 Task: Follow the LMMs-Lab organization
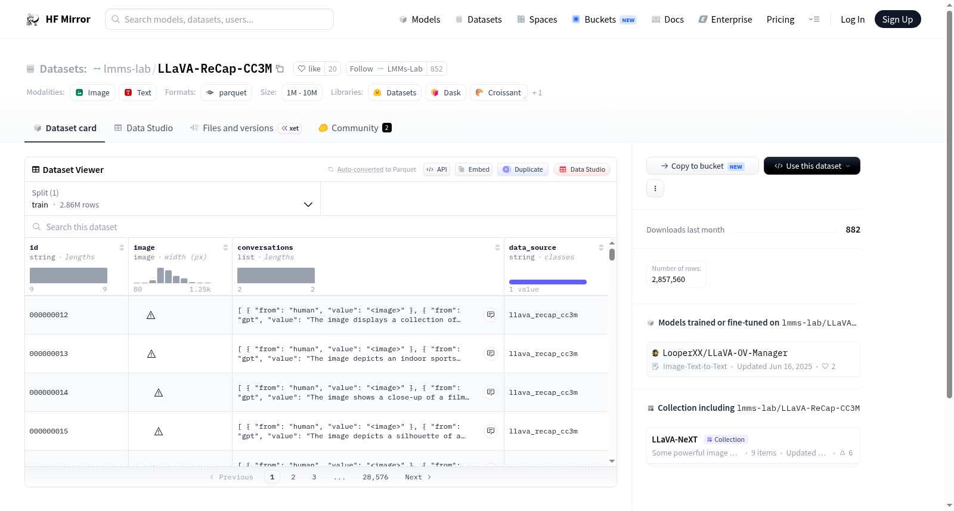click(x=386, y=69)
